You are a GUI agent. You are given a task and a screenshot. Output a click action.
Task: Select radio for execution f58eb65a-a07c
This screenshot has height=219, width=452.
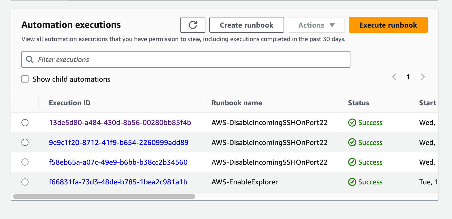[25, 162]
